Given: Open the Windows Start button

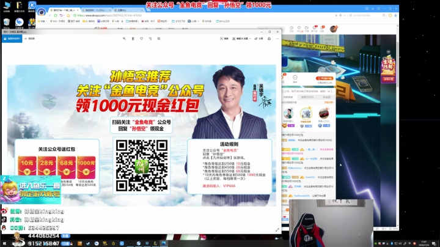Looking at the screenshot, I should click(5, 243).
